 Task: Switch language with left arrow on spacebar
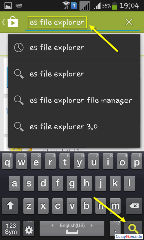(52, 226)
